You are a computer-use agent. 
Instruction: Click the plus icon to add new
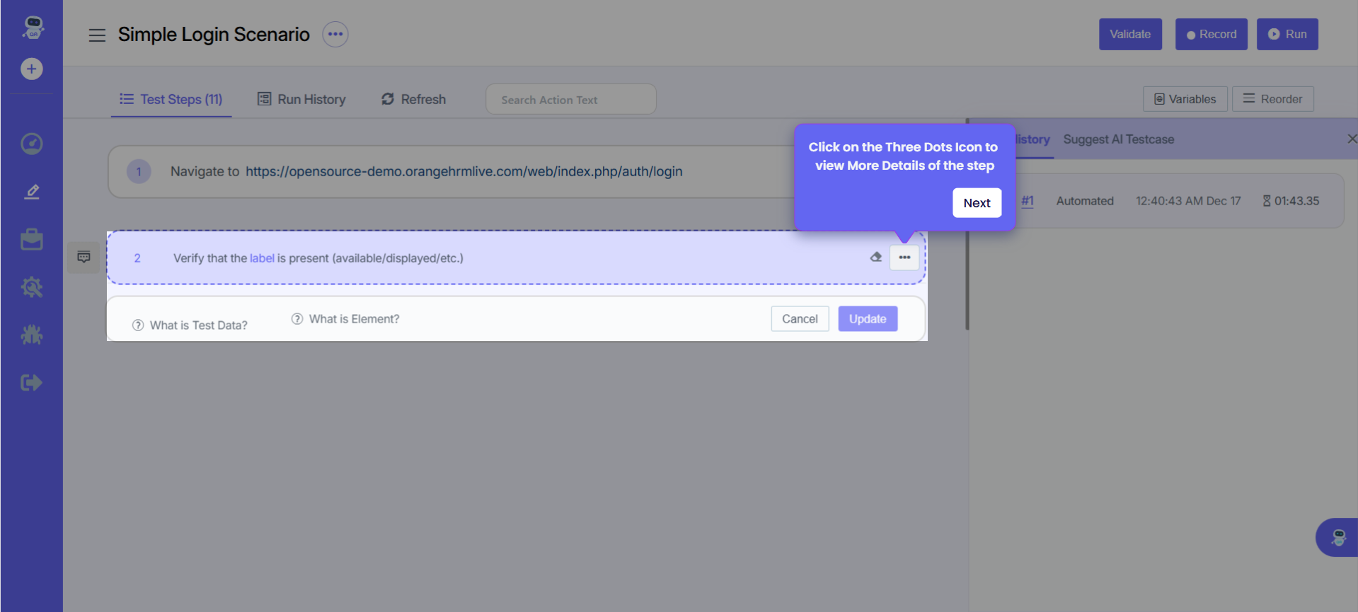tap(31, 69)
